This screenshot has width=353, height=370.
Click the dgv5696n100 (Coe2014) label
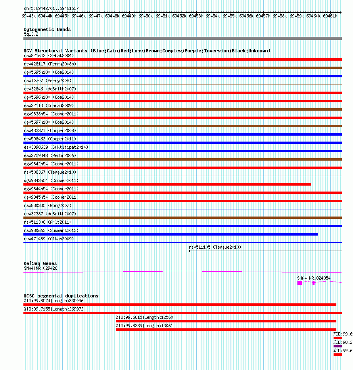[49, 97]
